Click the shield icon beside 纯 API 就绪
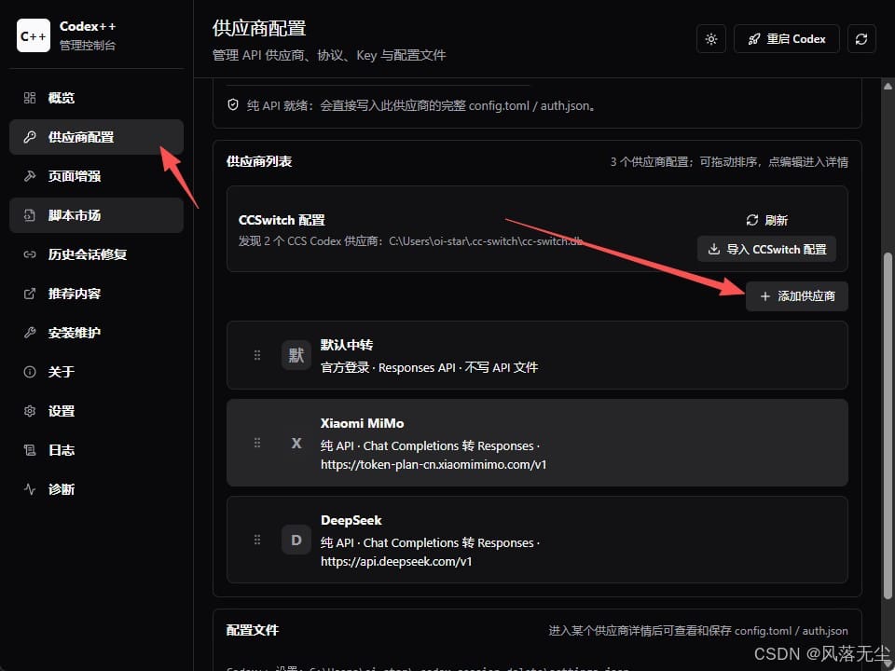The height and width of the screenshot is (671, 895). (233, 105)
